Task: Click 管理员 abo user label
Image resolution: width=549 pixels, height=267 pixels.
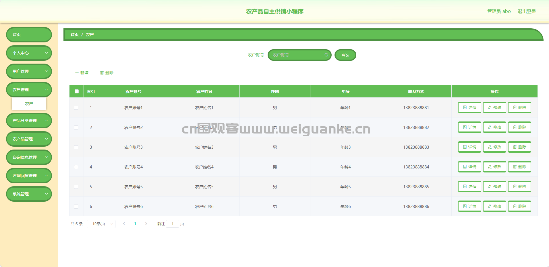Action: pyautogui.click(x=499, y=11)
